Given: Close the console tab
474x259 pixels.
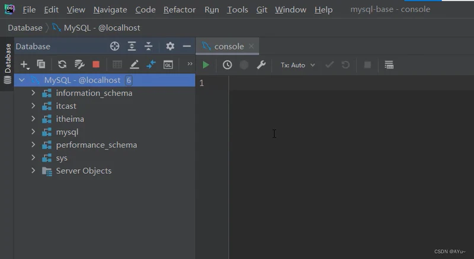Looking at the screenshot, I should (251, 46).
